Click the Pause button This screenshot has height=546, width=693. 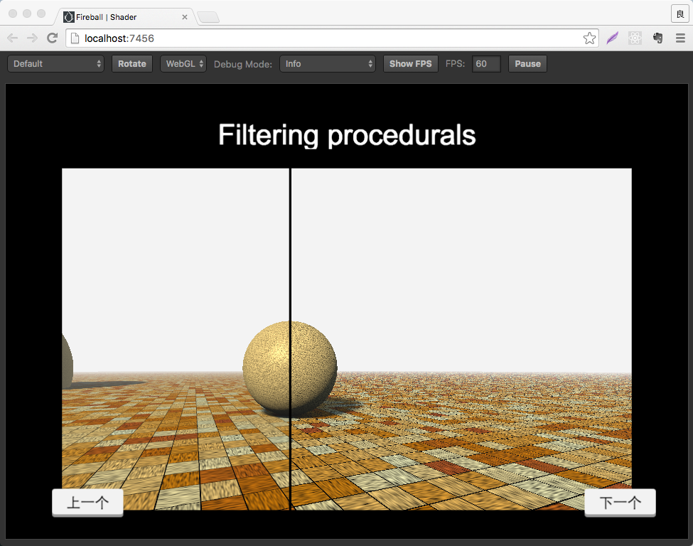point(527,64)
